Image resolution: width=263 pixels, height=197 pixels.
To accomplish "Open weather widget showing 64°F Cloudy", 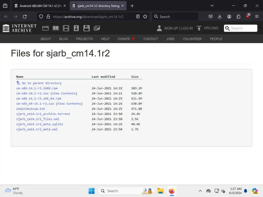I will tap(14, 191).
